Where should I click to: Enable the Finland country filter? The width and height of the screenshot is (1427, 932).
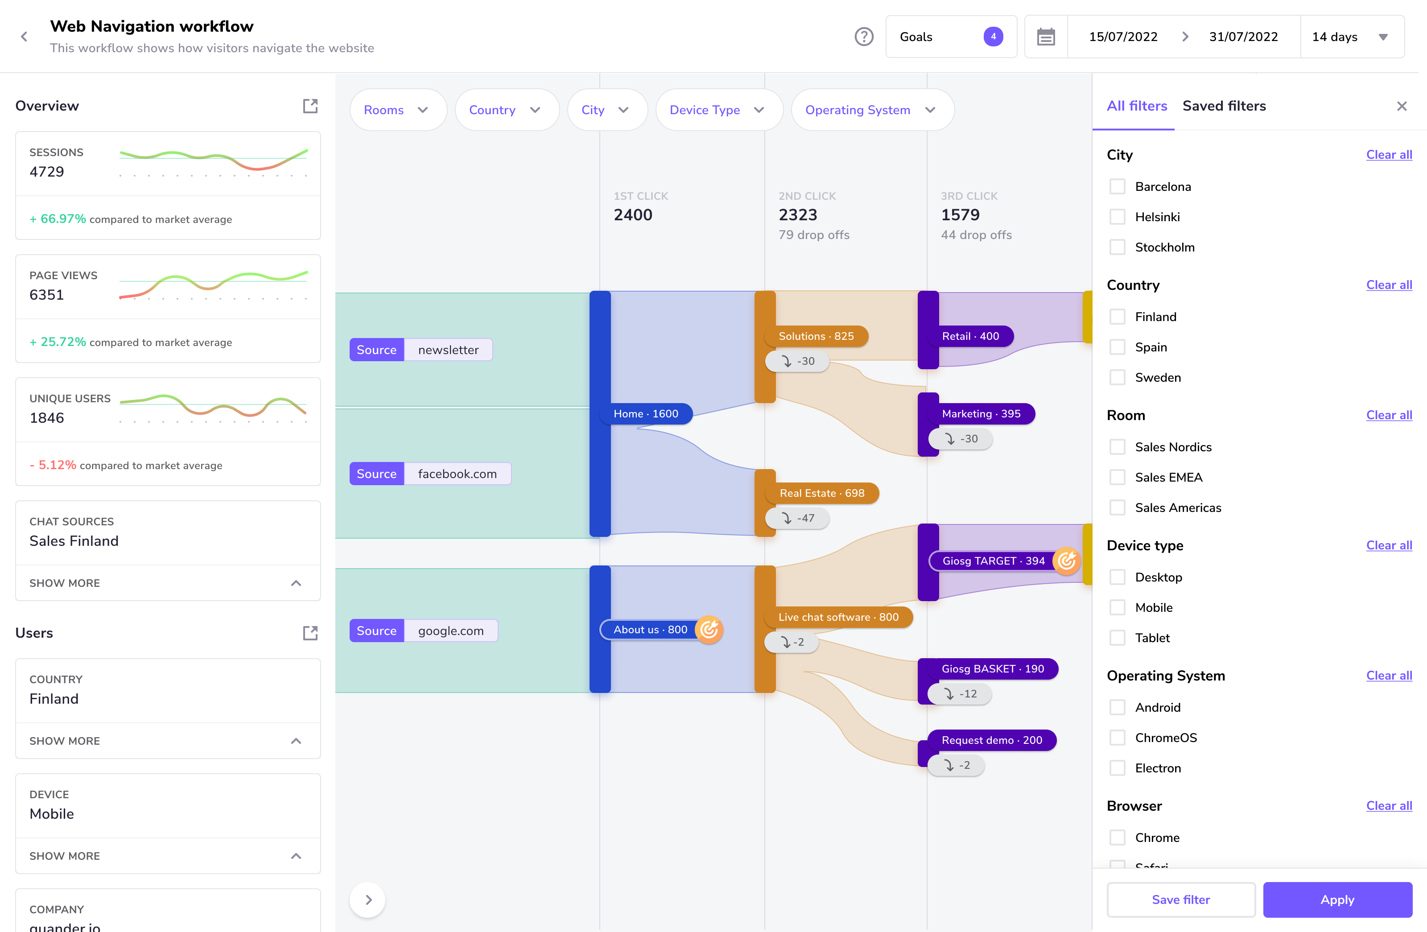[1117, 317]
